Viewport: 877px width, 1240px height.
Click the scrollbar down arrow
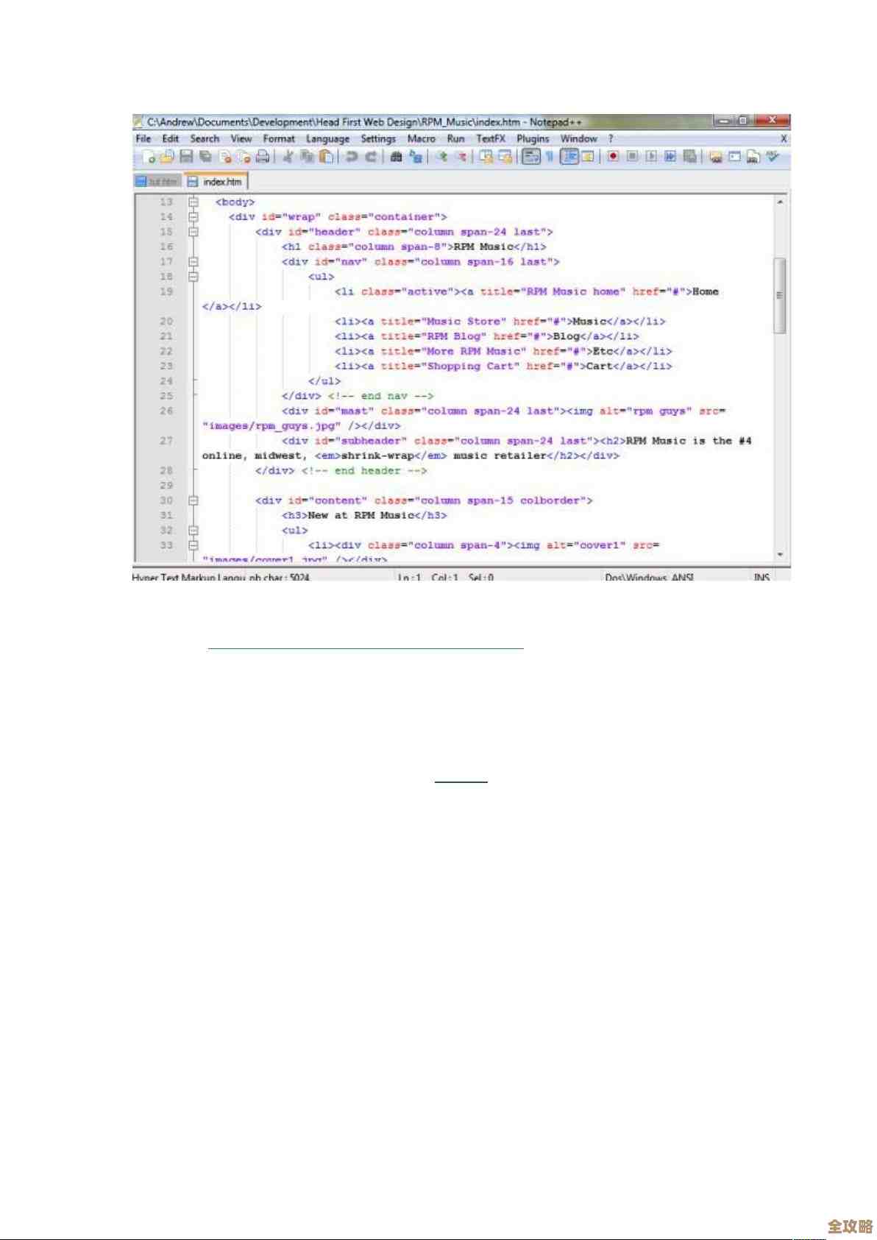[x=780, y=555]
